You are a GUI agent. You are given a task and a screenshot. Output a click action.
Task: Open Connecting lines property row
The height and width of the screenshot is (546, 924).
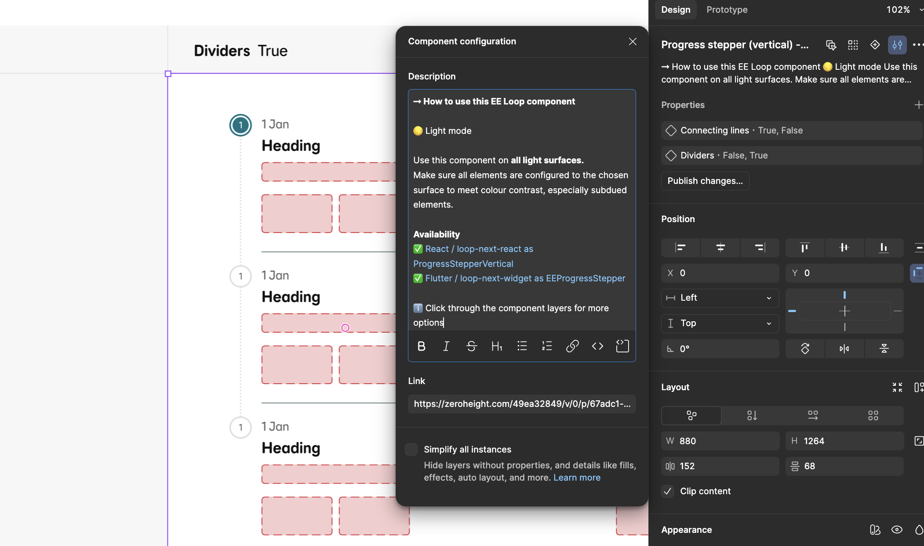791,130
